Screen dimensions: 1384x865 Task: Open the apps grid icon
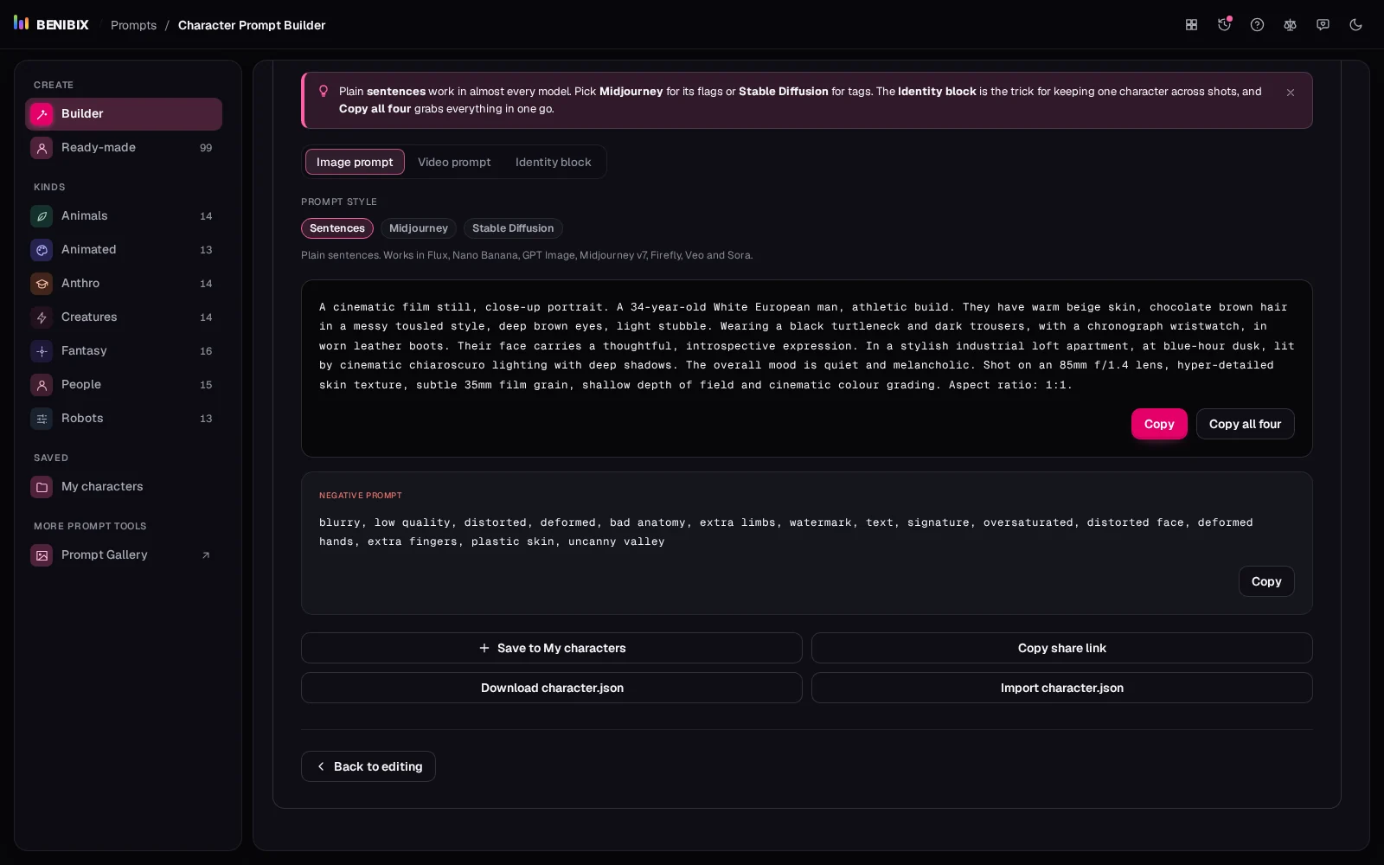click(x=1191, y=25)
